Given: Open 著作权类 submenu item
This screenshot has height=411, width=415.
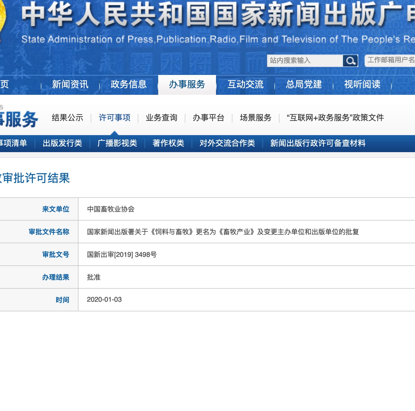Looking at the screenshot, I should (168, 143).
